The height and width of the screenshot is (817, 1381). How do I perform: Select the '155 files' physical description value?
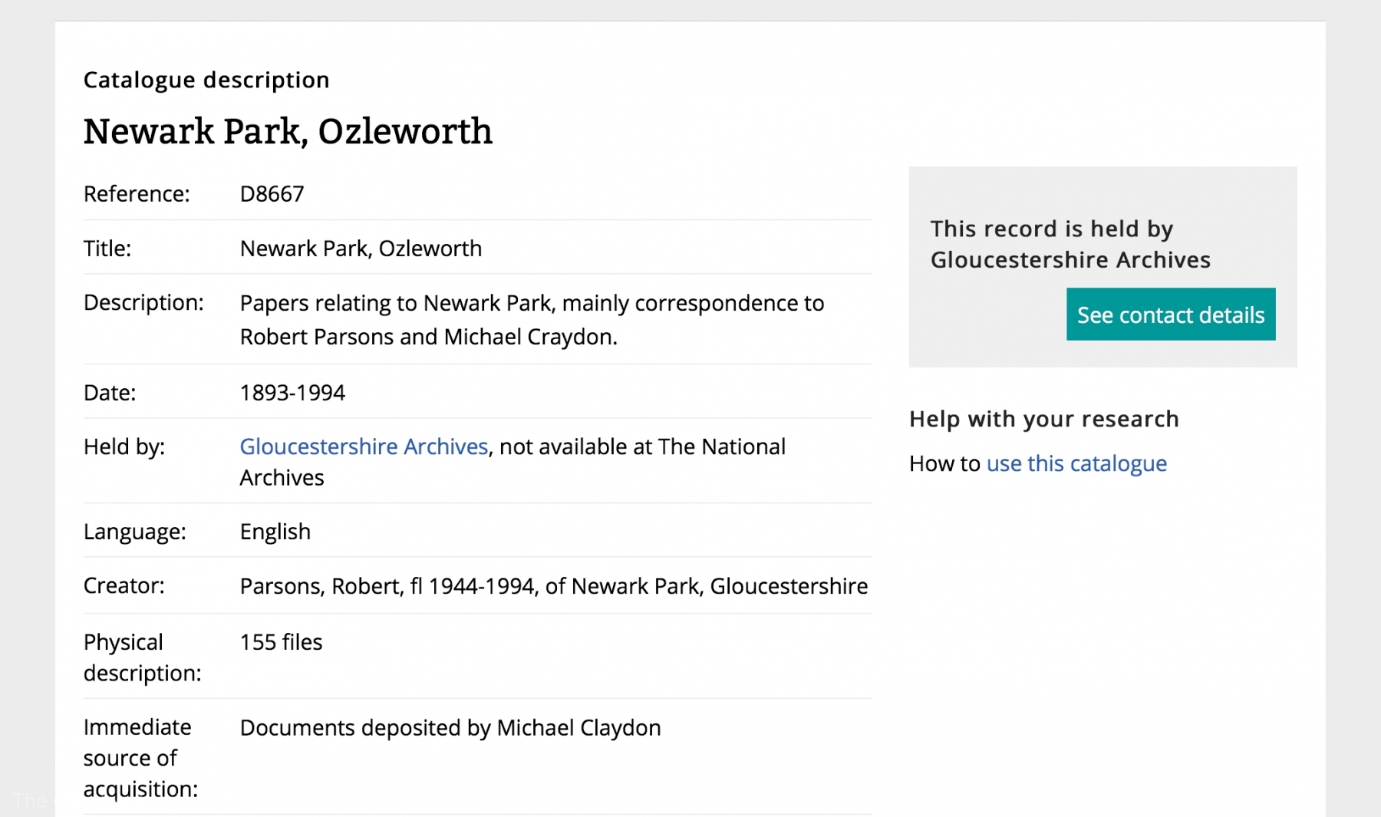click(281, 642)
